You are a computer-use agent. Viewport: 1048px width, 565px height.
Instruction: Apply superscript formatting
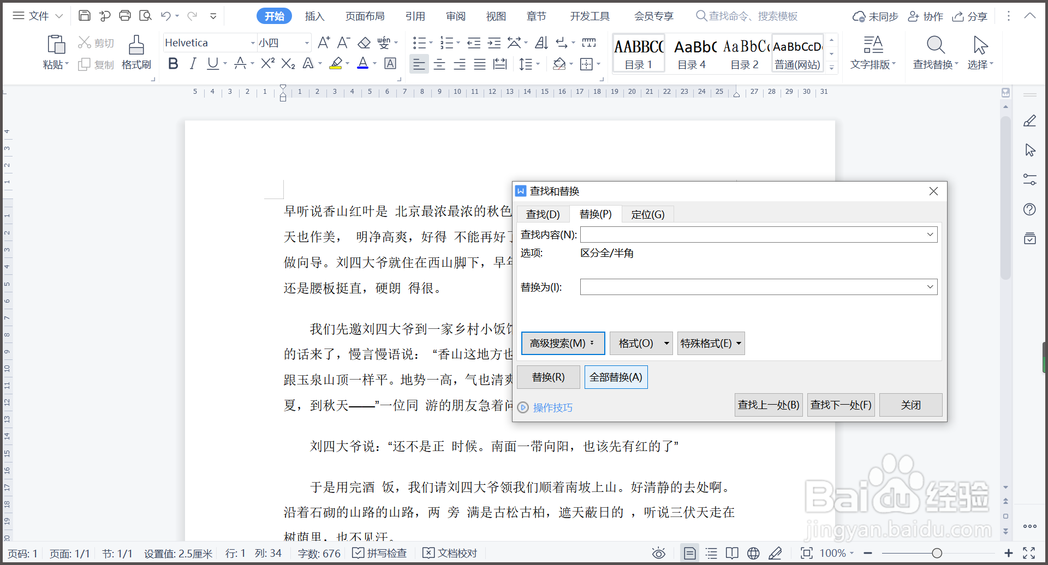click(266, 64)
